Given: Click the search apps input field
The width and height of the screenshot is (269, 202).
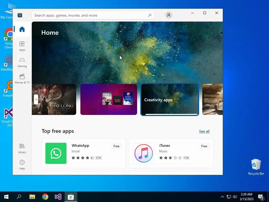Looking at the screenshot, I should (x=93, y=15).
